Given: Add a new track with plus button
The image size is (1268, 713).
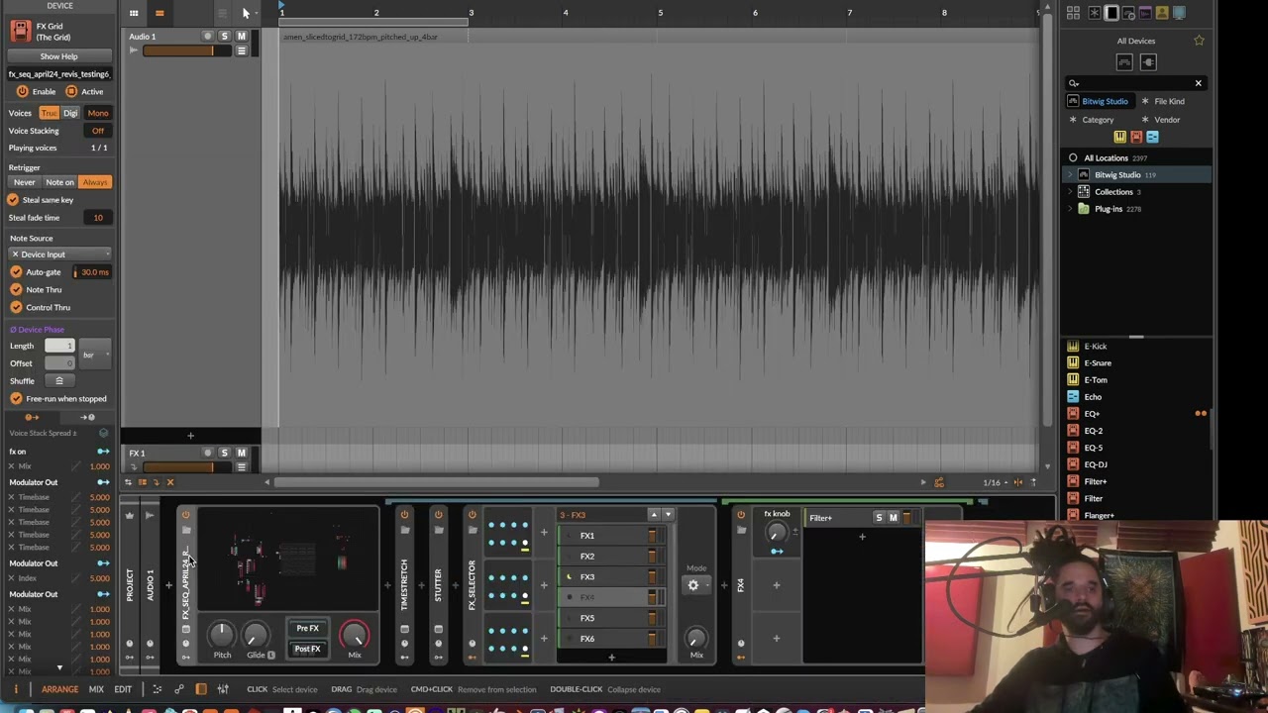Looking at the screenshot, I should (x=190, y=436).
